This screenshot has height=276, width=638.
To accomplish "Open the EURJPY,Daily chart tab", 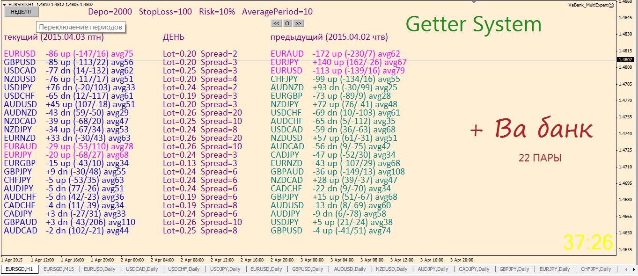I will (555, 269).
